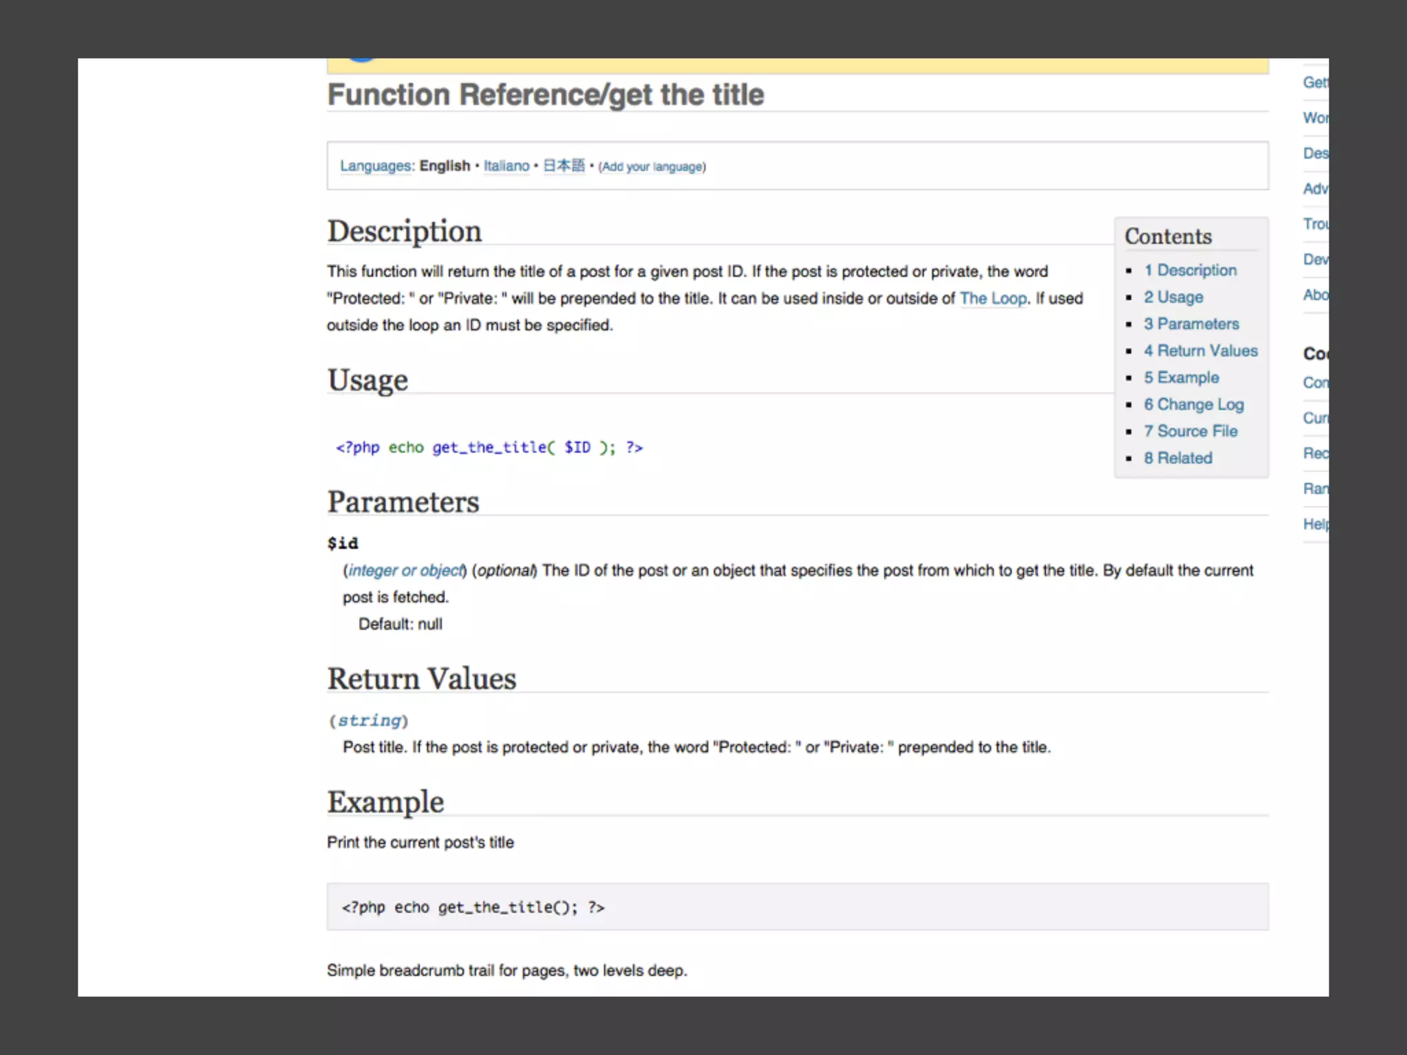
Task: Switch to the Japanese language version
Action: pos(563,166)
